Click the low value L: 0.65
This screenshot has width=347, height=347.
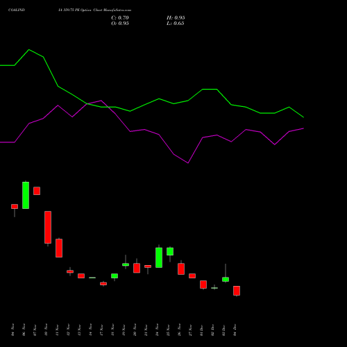[176, 24]
